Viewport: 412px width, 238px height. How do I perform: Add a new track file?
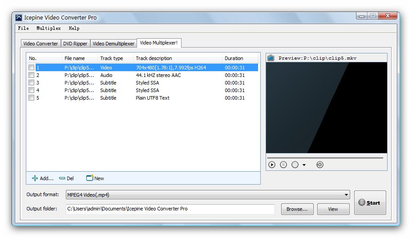[43, 178]
